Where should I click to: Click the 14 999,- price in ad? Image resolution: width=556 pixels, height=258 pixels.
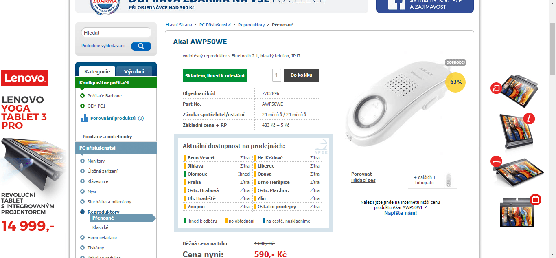tap(28, 226)
